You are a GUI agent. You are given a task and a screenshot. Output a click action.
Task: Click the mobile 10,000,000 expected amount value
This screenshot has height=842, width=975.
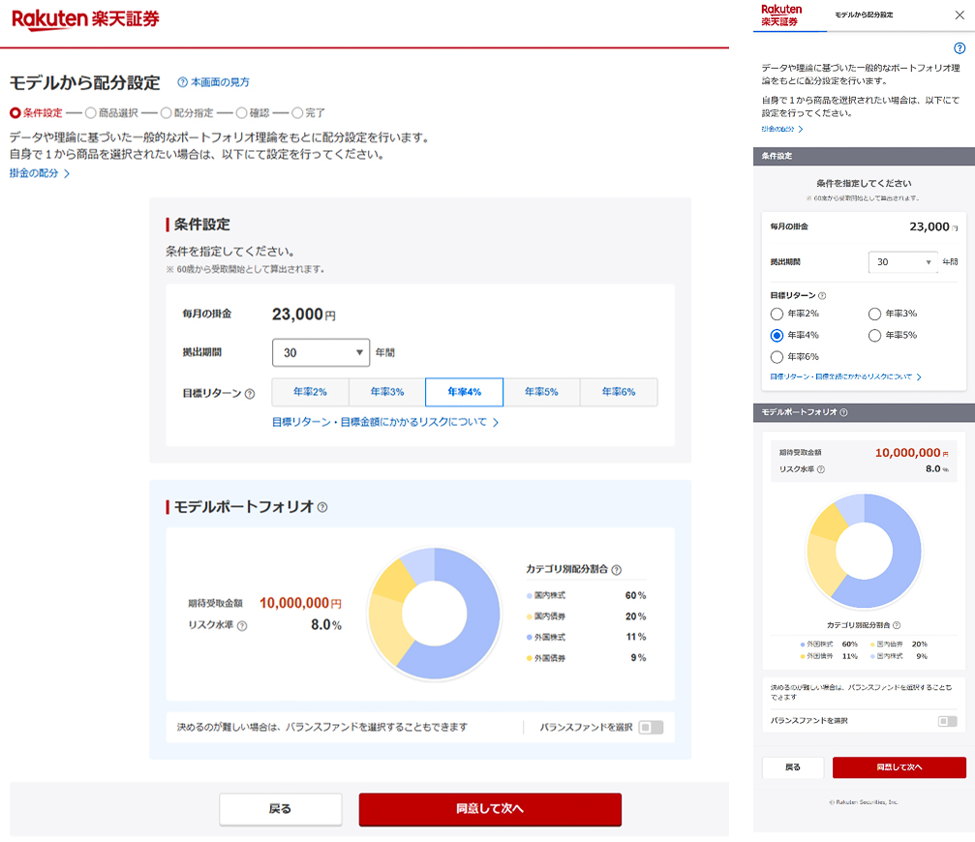pos(908,453)
